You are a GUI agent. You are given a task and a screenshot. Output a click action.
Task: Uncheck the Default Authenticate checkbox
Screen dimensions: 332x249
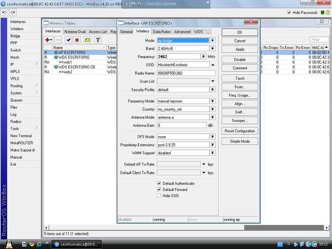pyautogui.click(x=159, y=183)
